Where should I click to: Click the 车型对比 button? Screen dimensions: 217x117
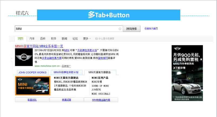tap(32, 100)
